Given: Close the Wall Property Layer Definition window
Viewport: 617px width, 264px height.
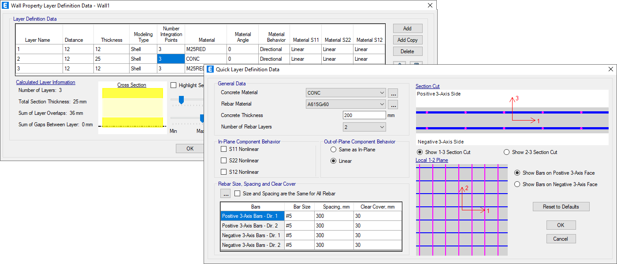Looking at the screenshot, I should click(x=430, y=5).
